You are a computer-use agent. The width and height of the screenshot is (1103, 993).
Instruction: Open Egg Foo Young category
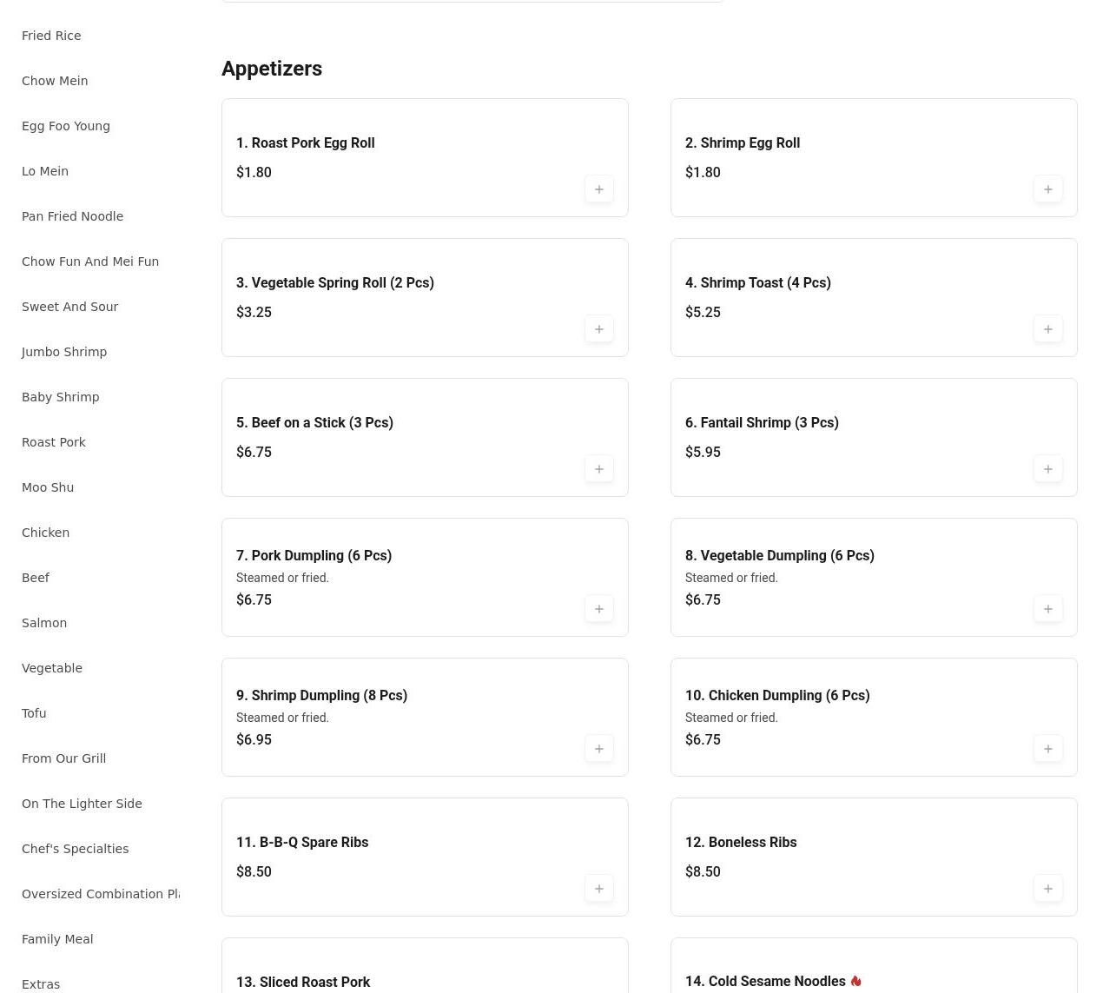coord(66,126)
